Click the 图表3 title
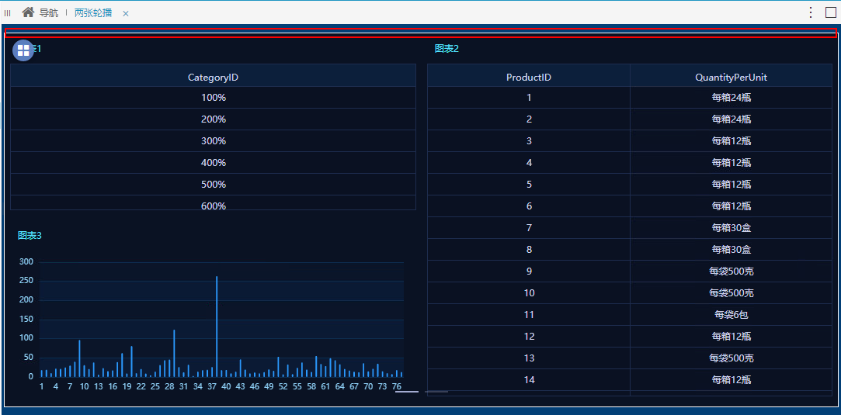This screenshot has height=415, width=841. [x=30, y=236]
